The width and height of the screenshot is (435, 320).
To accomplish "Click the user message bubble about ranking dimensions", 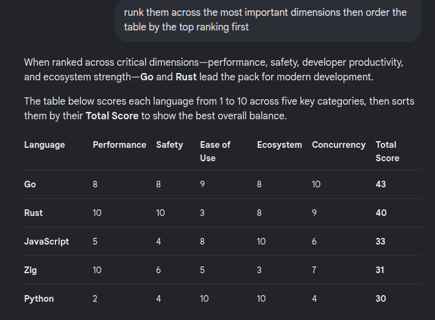I will (x=268, y=19).
